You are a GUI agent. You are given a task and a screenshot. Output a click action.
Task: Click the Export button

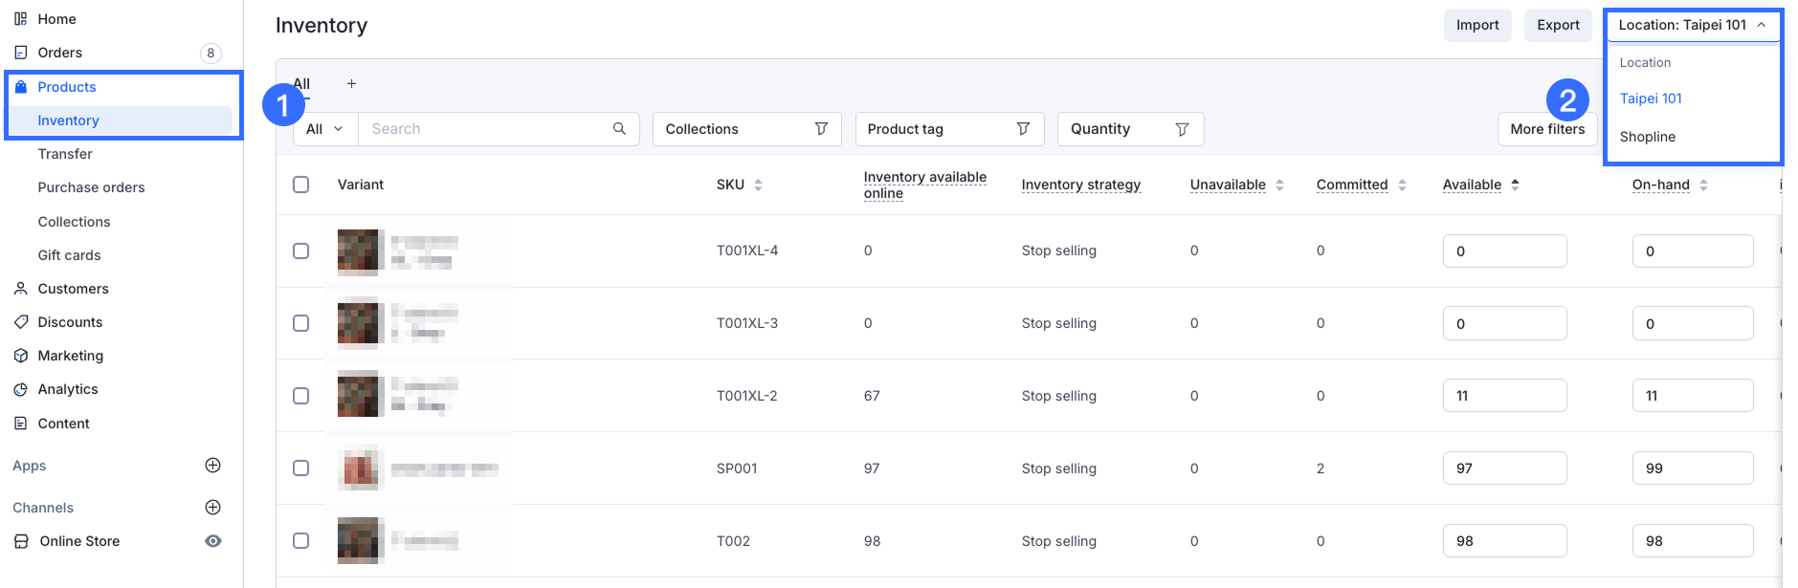coord(1557,25)
